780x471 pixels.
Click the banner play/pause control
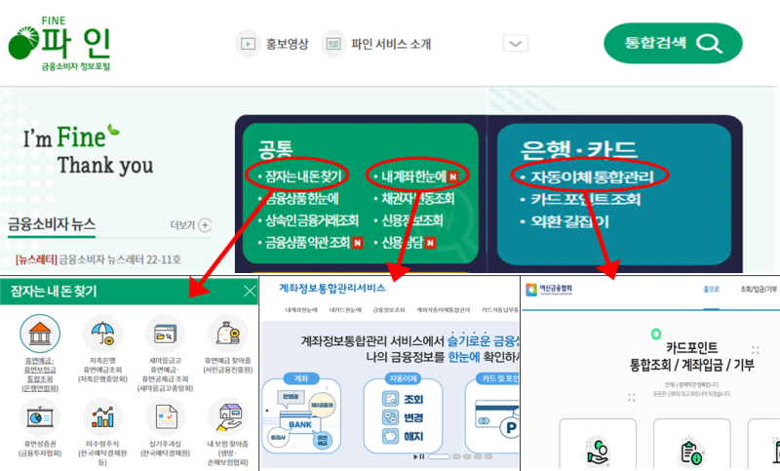point(419,456)
